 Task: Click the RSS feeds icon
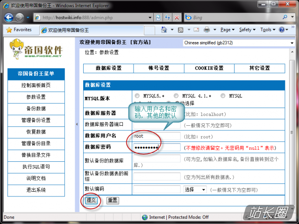pyautogui.click(x=180, y=30)
